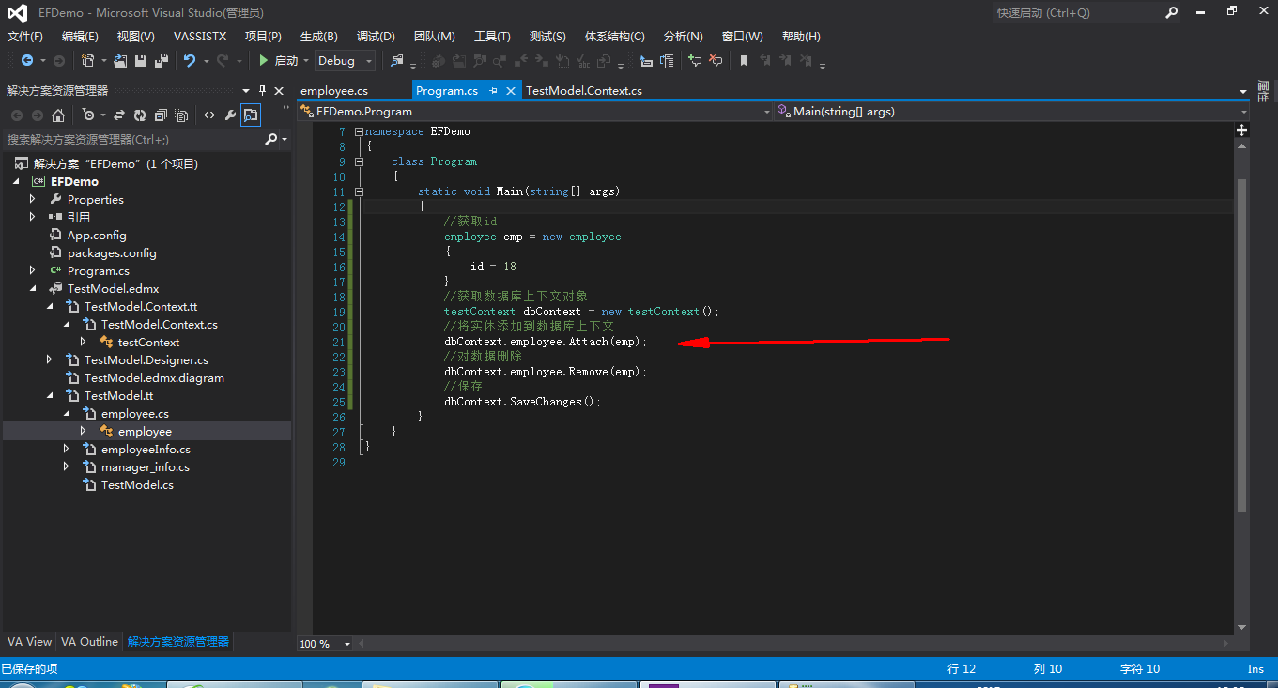Click the Undo toolbar icon

[x=190, y=61]
